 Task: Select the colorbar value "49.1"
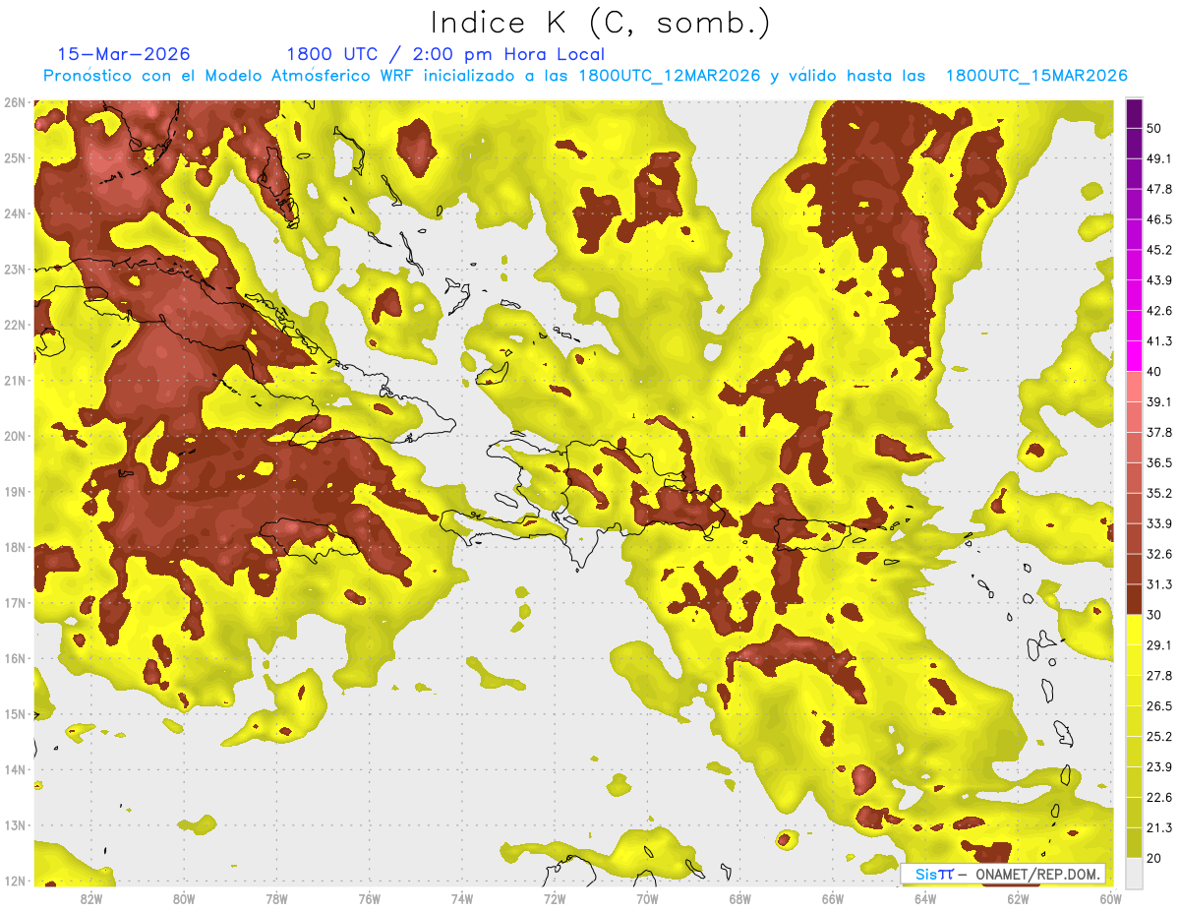(x=1158, y=158)
